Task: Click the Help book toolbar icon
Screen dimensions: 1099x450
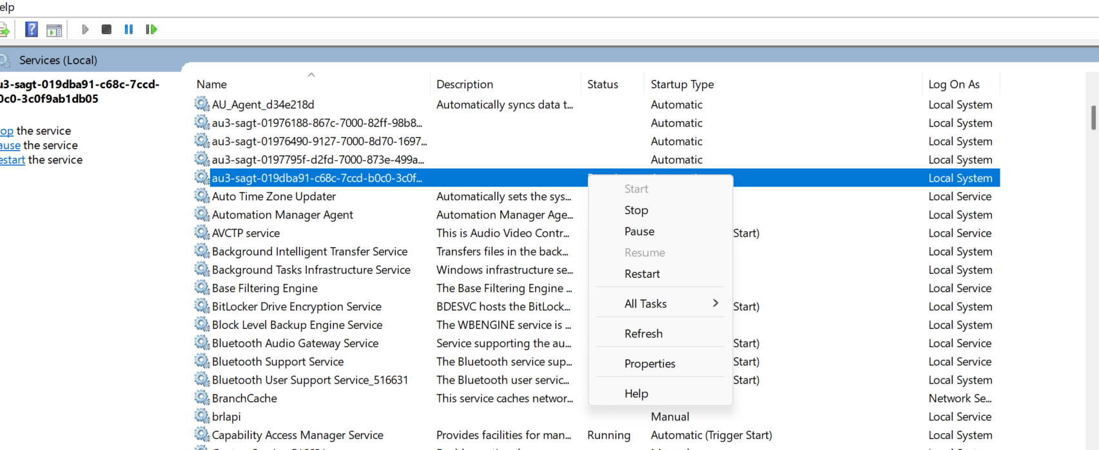Action: [x=31, y=29]
